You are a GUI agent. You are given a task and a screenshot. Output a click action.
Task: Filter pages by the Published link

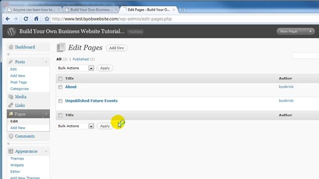point(81,59)
